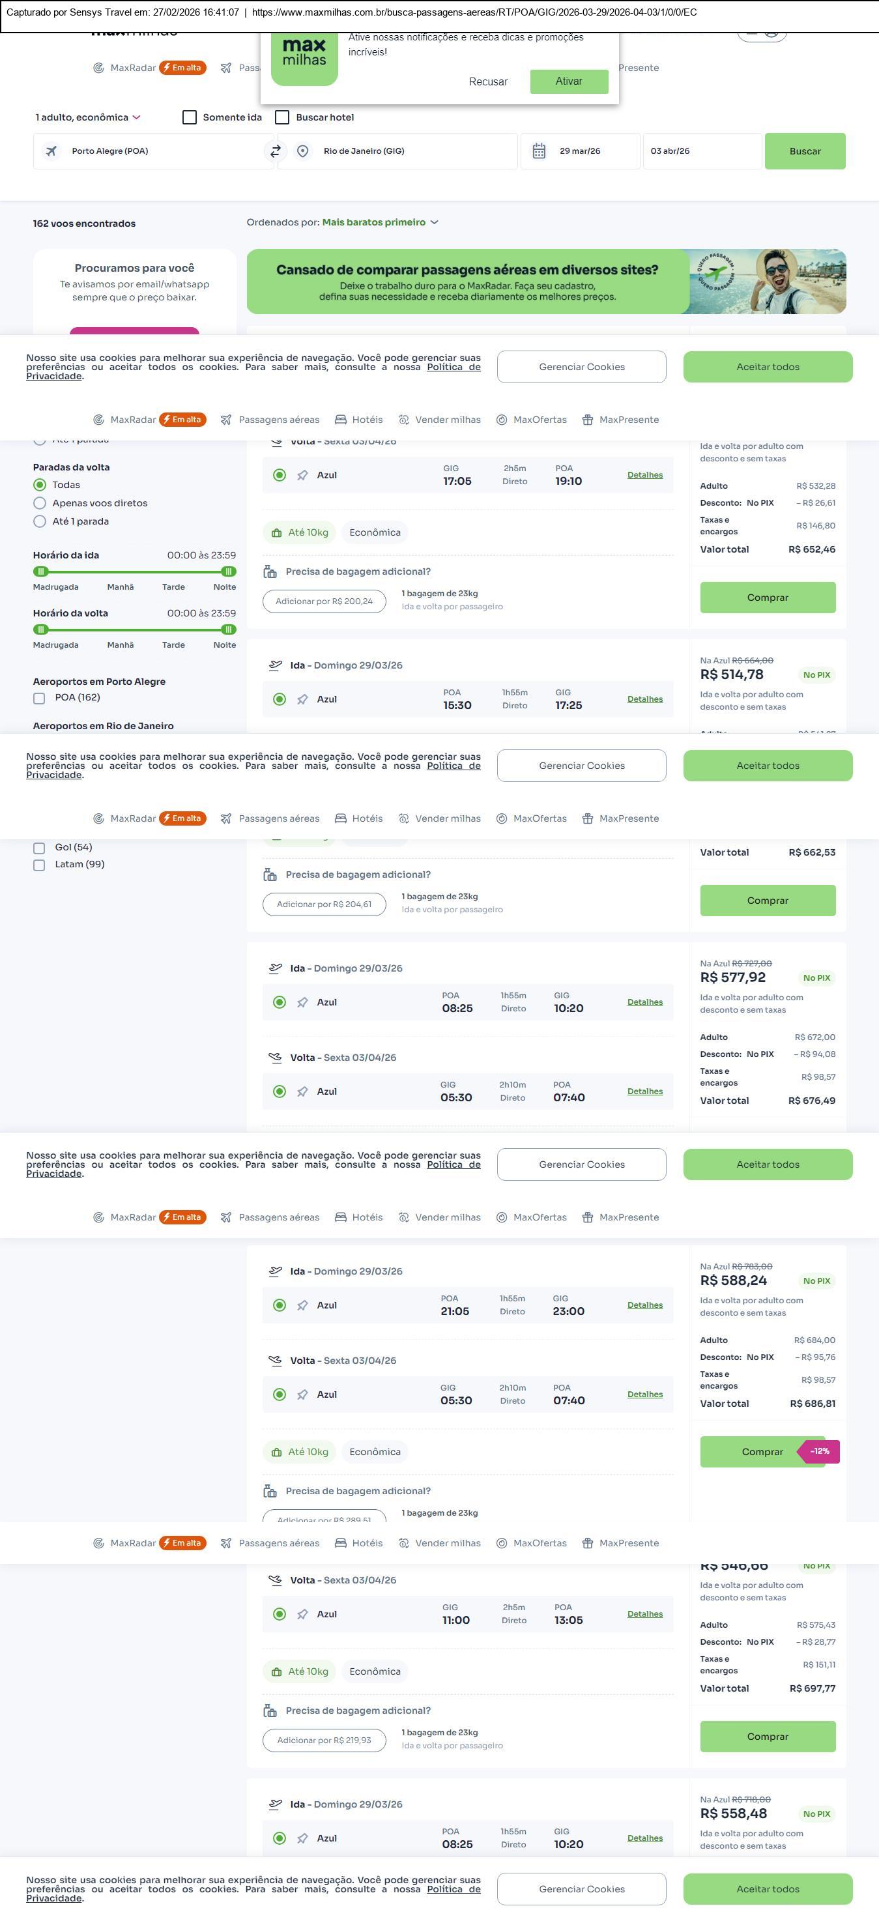
Task: Click the airplane icon in the origin field
Action: click(x=51, y=151)
